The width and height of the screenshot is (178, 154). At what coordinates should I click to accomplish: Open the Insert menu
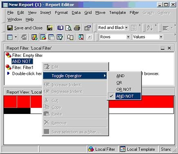pos(46,13)
